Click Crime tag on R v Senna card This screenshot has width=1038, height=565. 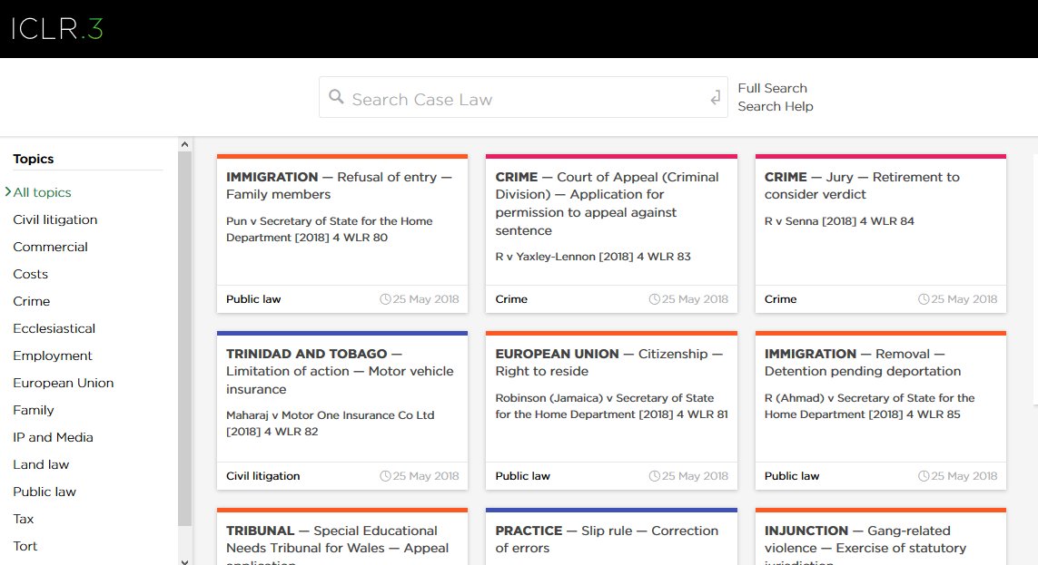tap(780, 299)
